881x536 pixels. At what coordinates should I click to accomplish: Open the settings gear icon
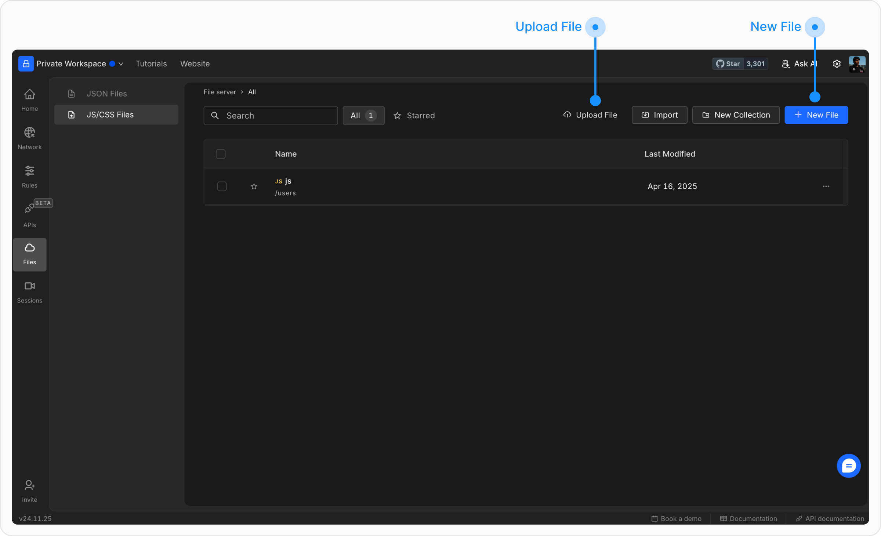pyautogui.click(x=837, y=64)
